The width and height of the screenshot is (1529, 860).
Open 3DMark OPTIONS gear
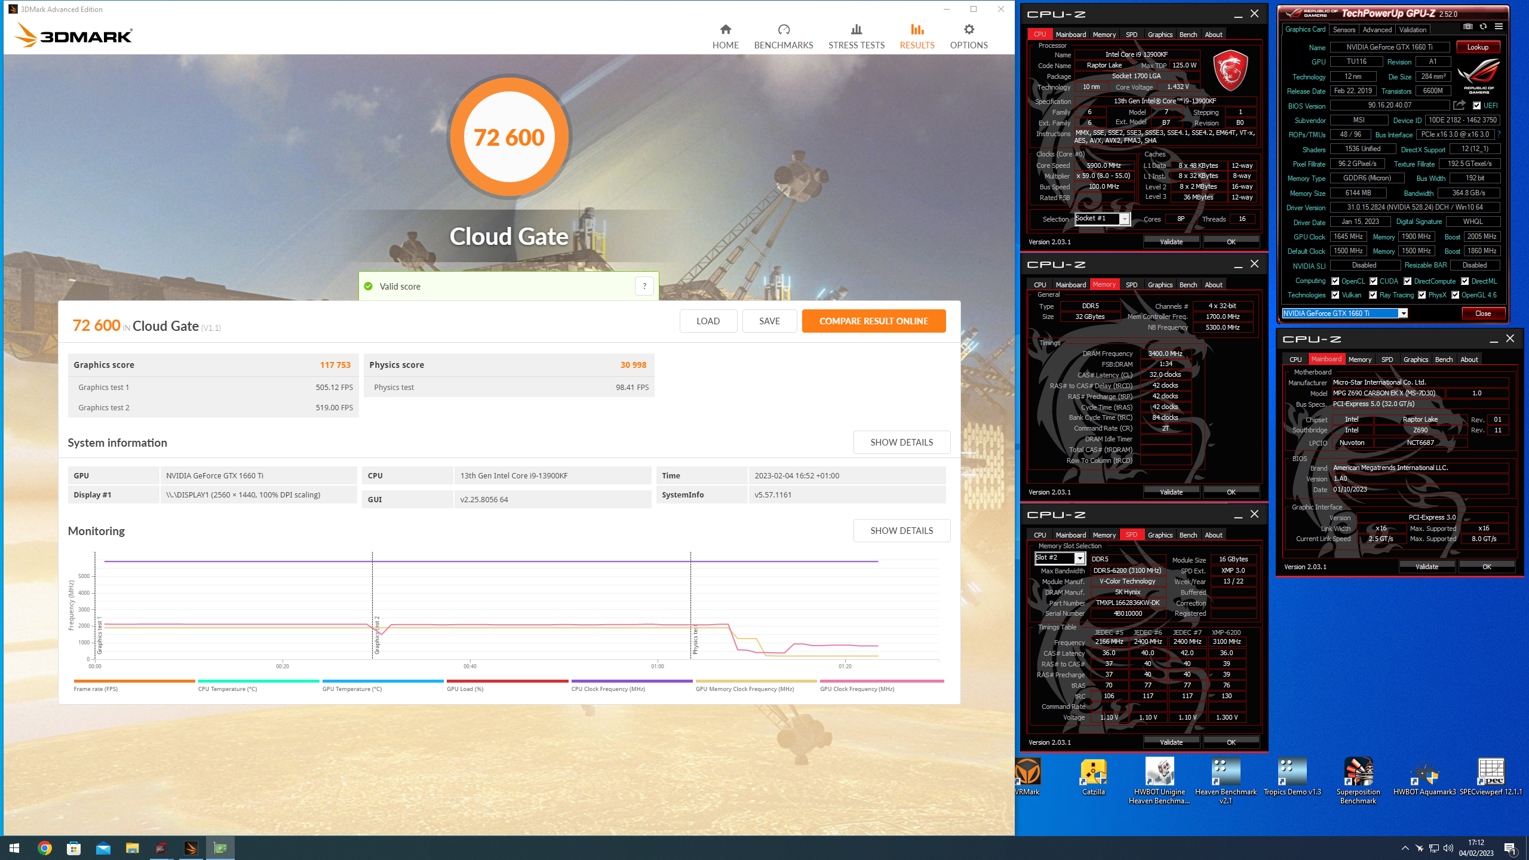point(969,37)
